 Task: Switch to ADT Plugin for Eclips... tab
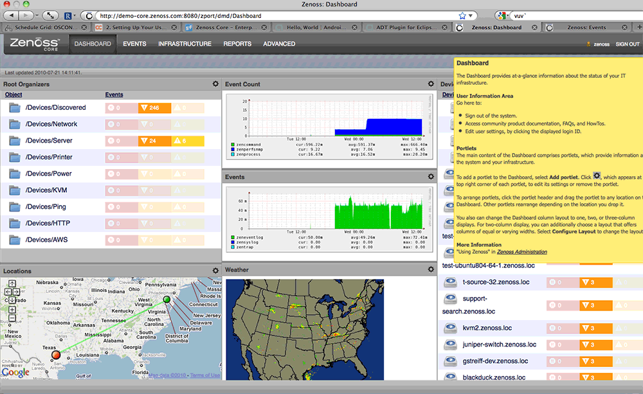pyautogui.click(x=406, y=28)
